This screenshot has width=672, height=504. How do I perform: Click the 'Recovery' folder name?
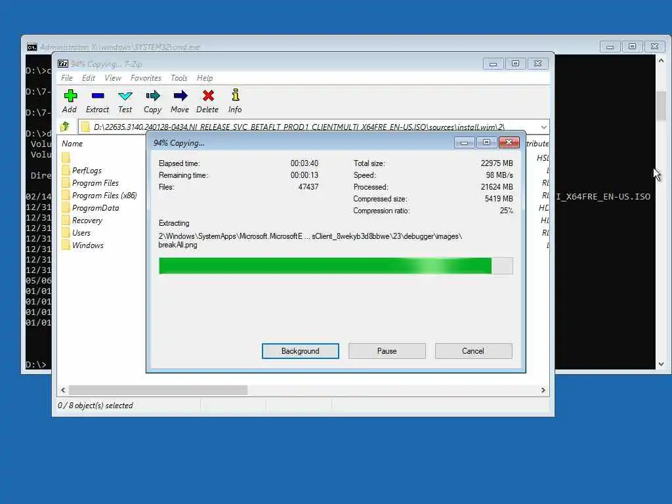click(87, 220)
